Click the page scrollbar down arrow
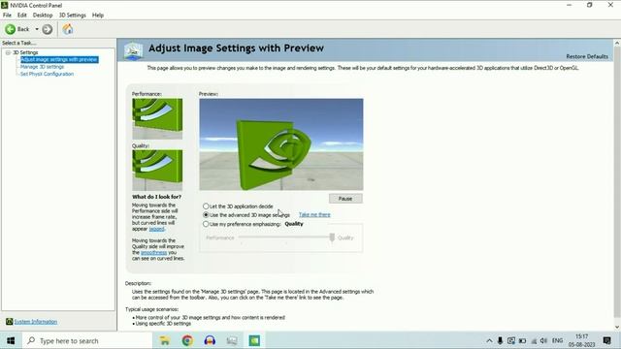Viewport: 621px width, 349px height. [617, 327]
